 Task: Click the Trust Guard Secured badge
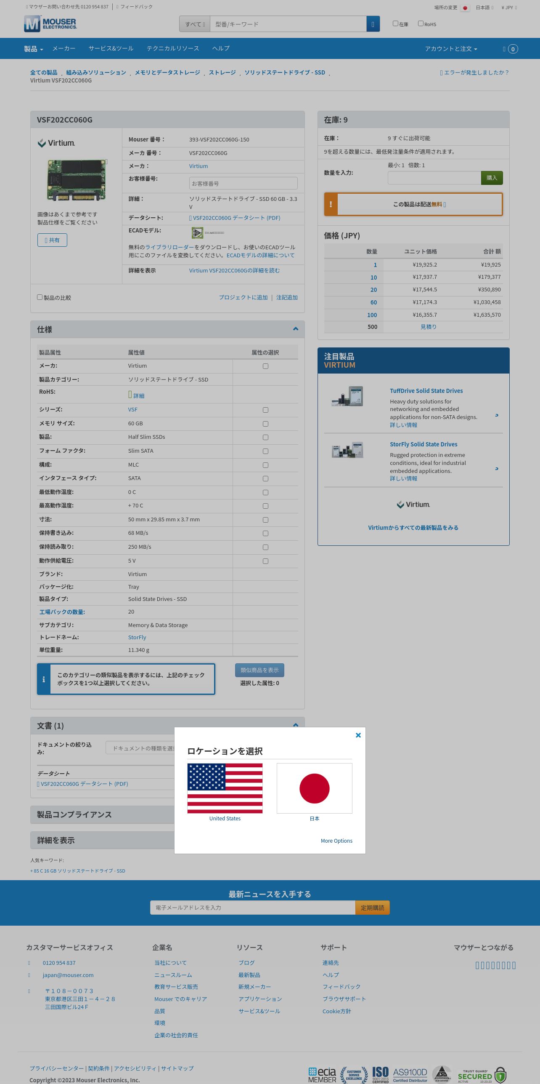[x=482, y=1076]
